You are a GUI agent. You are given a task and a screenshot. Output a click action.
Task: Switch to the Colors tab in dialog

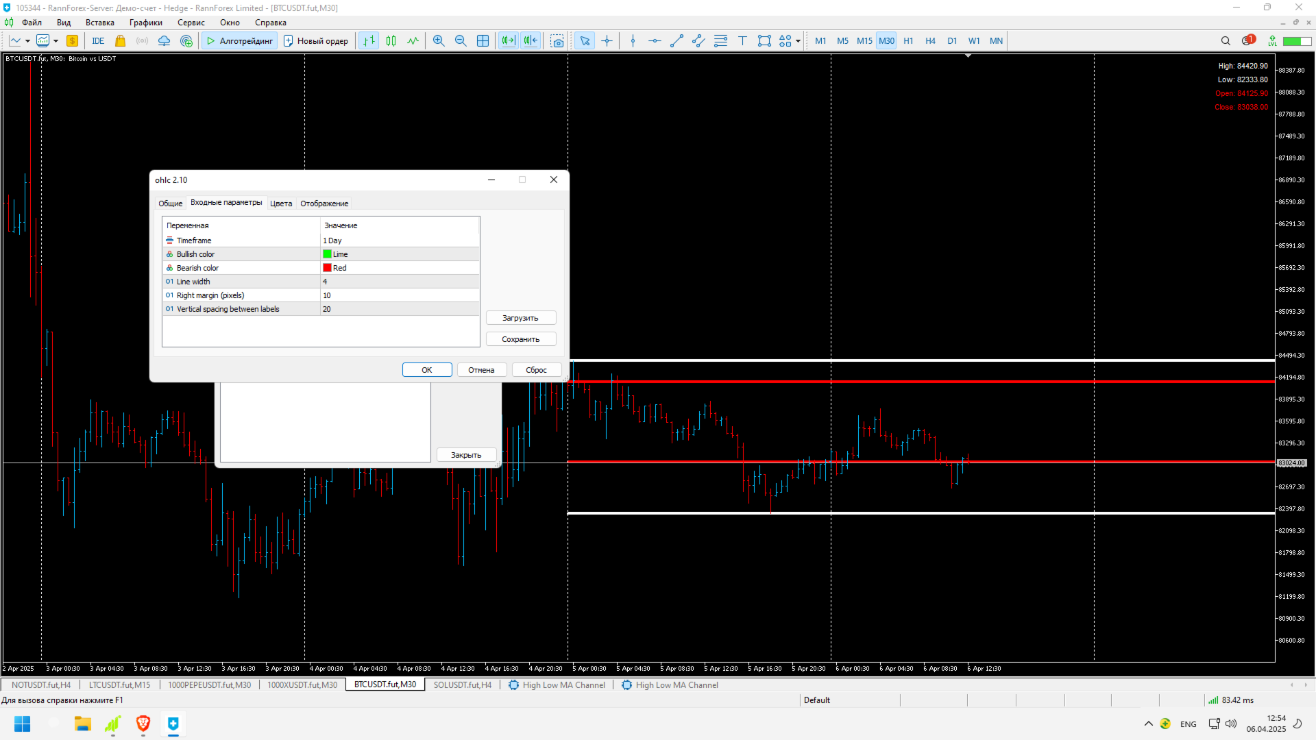(280, 203)
